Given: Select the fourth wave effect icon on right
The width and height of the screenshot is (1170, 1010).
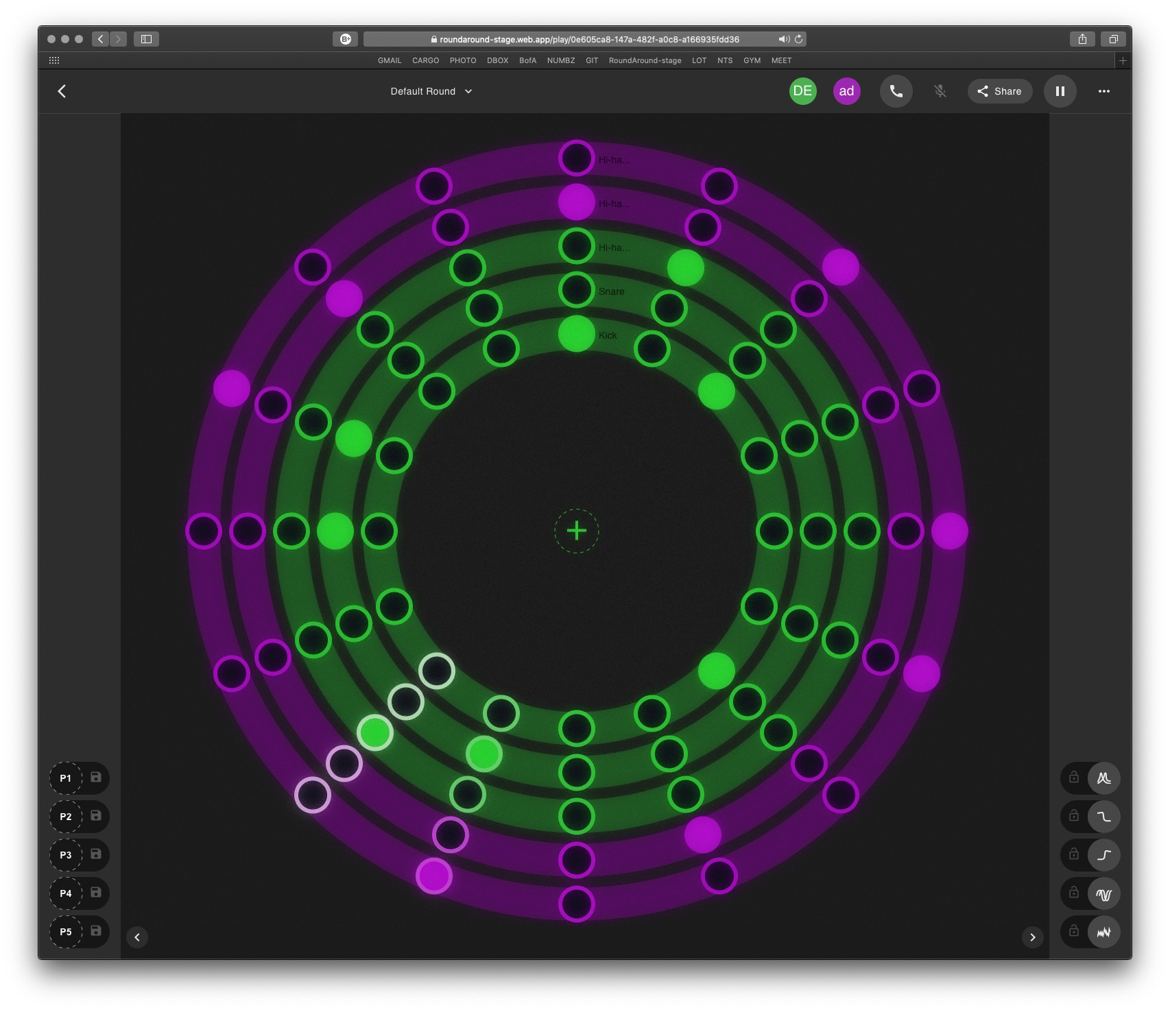Looking at the screenshot, I should tap(1103, 893).
